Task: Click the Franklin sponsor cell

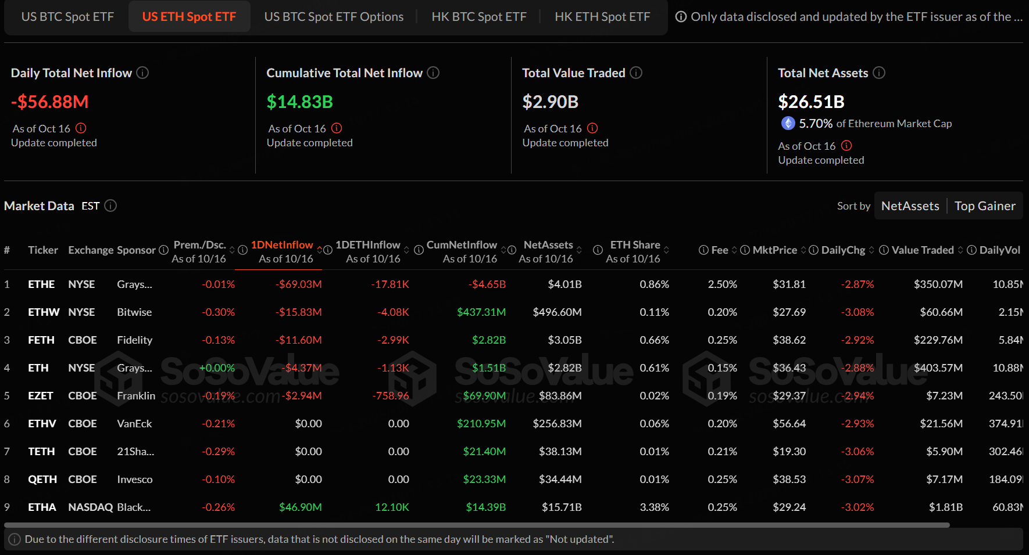Action: (x=136, y=396)
